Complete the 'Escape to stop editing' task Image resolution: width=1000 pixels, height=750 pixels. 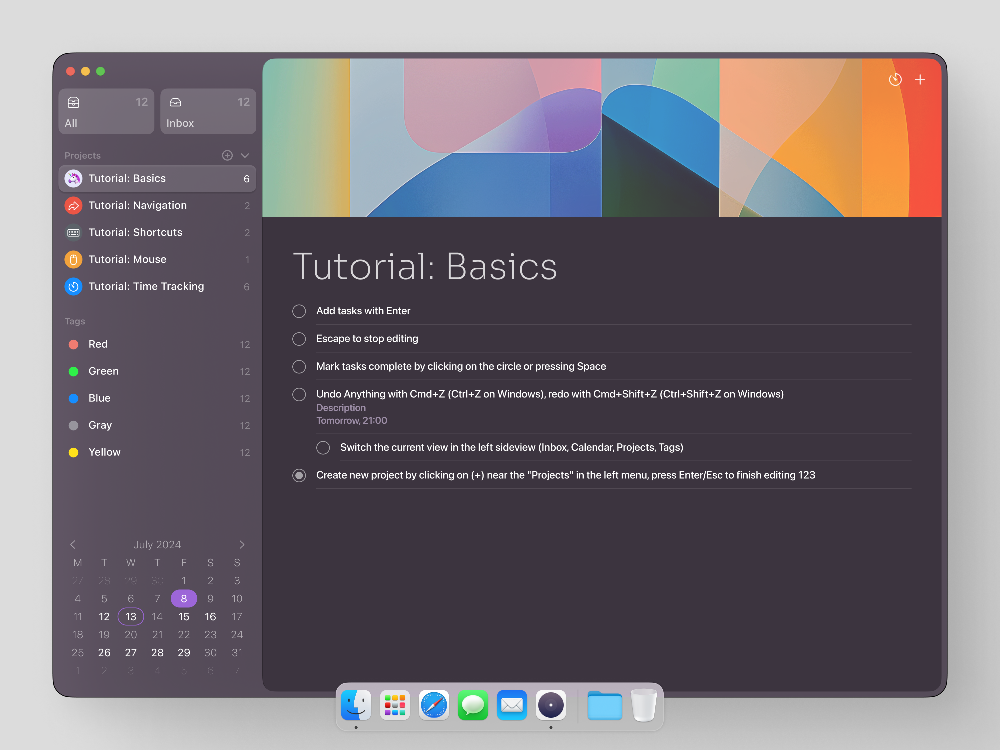299,339
